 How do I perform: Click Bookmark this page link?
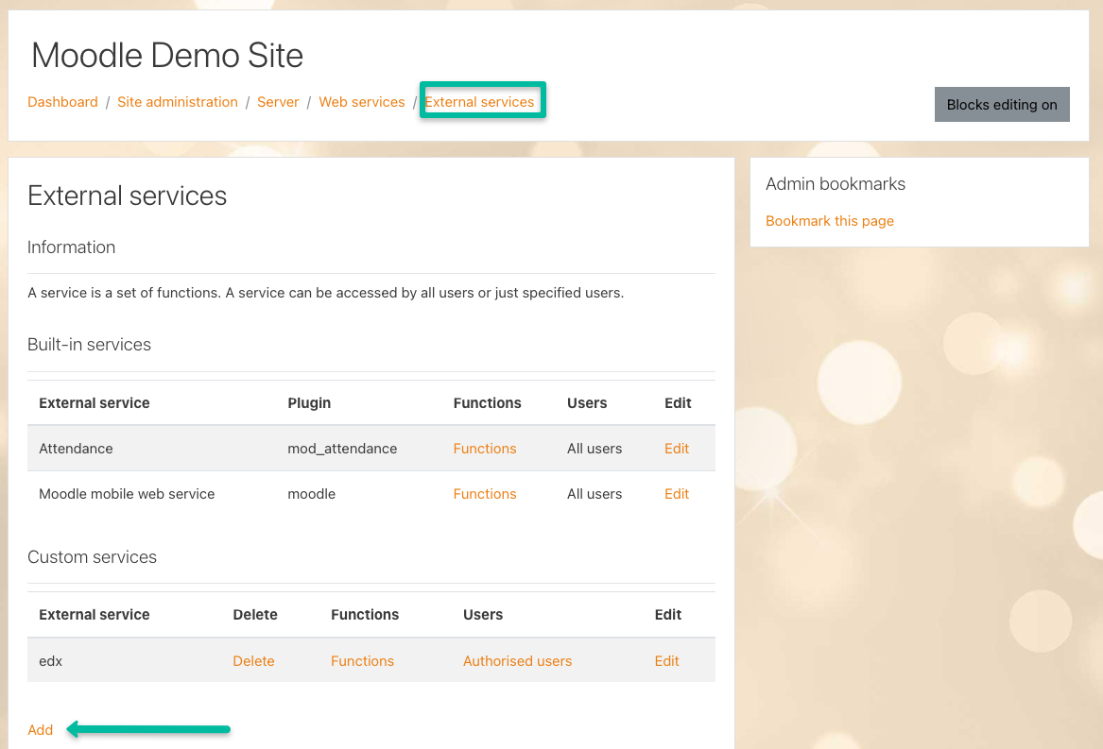coord(829,221)
